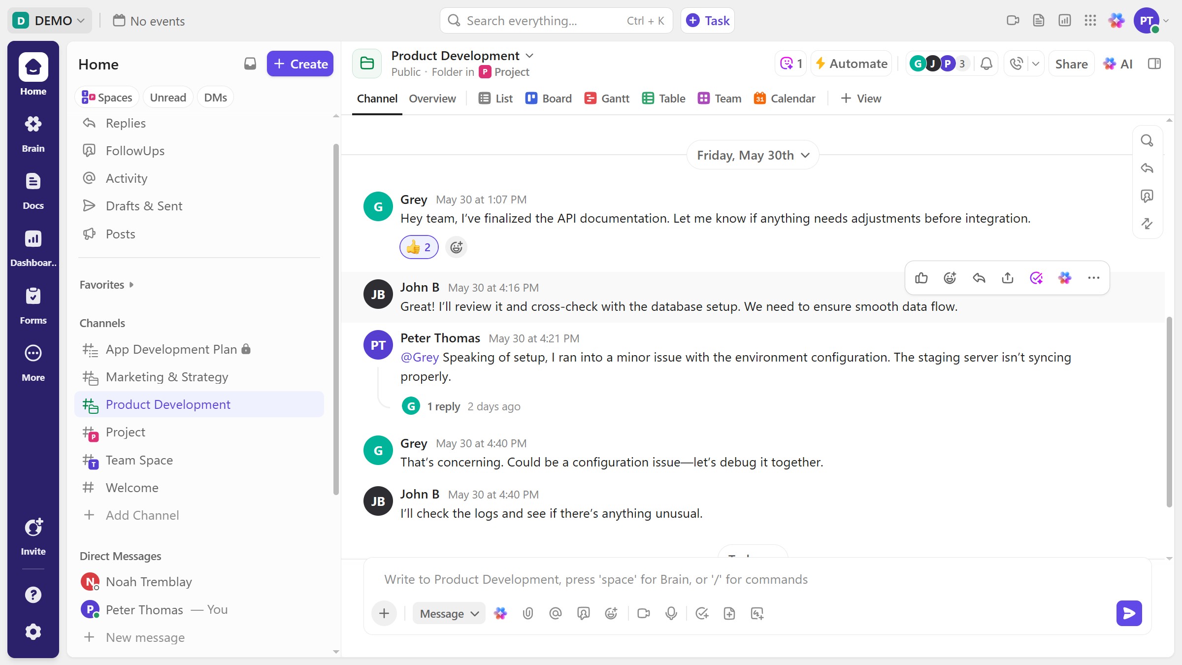Open the Friday, May 30th date dropdown
This screenshot has height=665, width=1182.
pyautogui.click(x=753, y=155)
